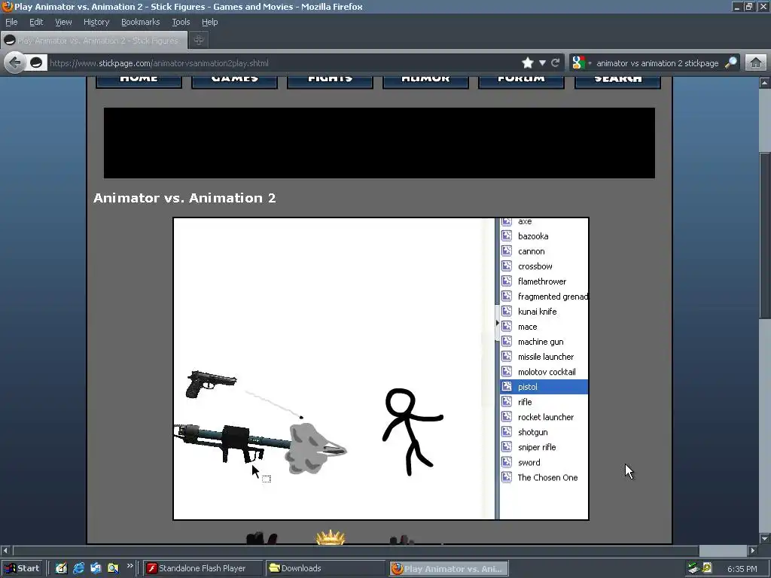The image size is (771, 578).
Task: Click the shotgun library item icon
Action: [507, 432]
